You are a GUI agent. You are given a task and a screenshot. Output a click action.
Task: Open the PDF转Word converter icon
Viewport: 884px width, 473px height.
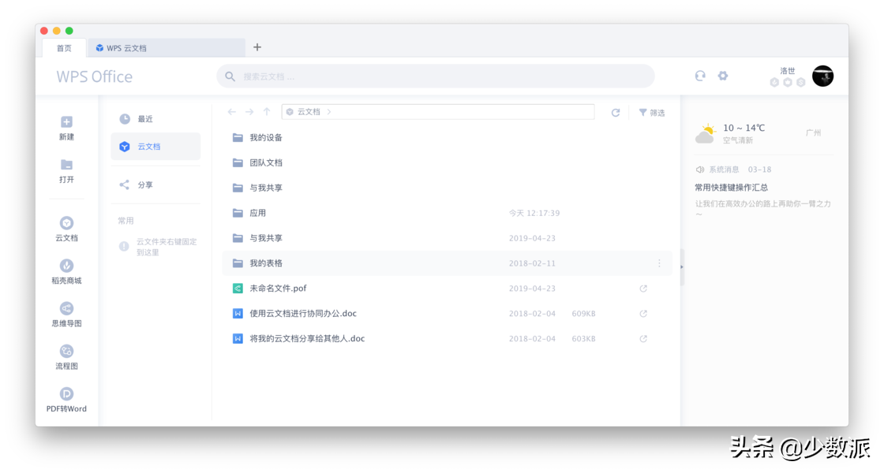coord(66,394)
